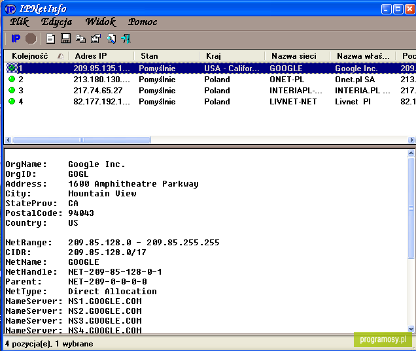
Task: Open the Widok menu
Action: click(x=101, y=22)
